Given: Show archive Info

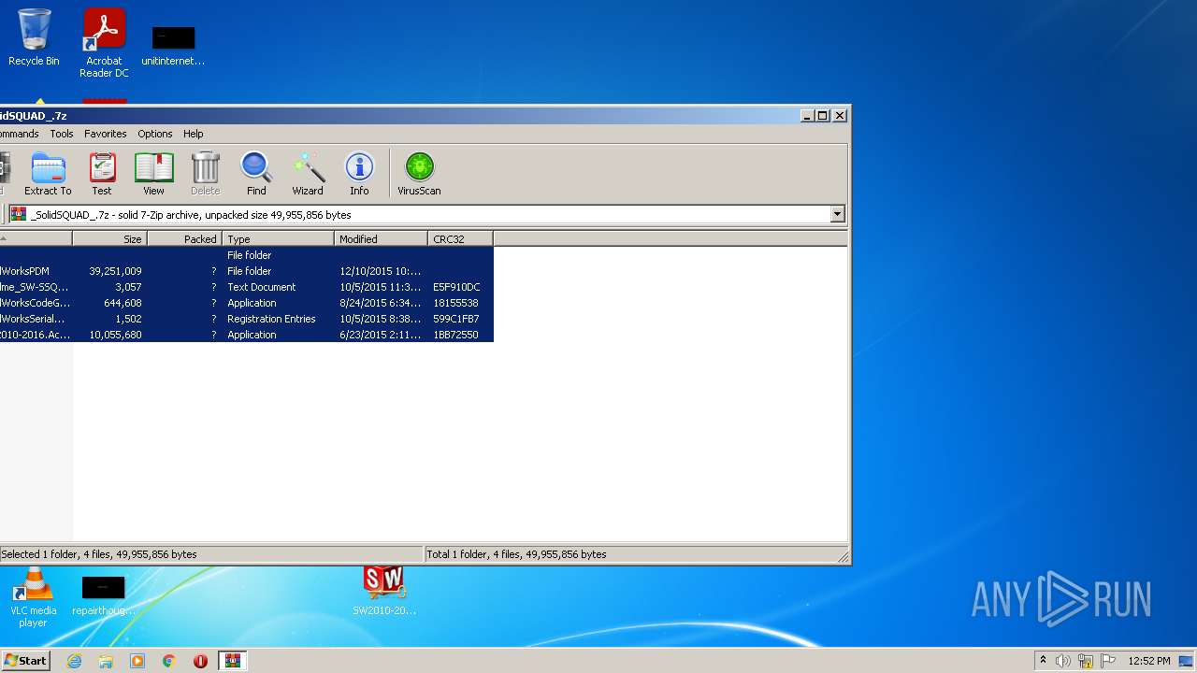Looking at the screenshot, I should pyautogui.click(x=359, y=174).
